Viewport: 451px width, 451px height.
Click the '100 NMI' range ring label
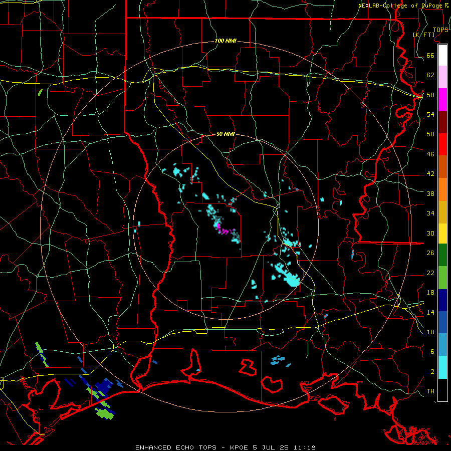(225, 41)
